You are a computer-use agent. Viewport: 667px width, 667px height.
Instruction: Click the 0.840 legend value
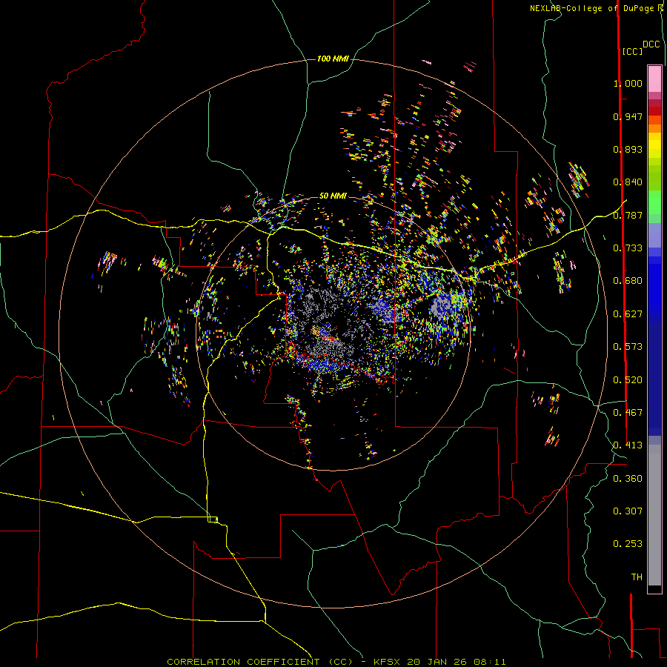pyautogui.click(x=628, y=182)
